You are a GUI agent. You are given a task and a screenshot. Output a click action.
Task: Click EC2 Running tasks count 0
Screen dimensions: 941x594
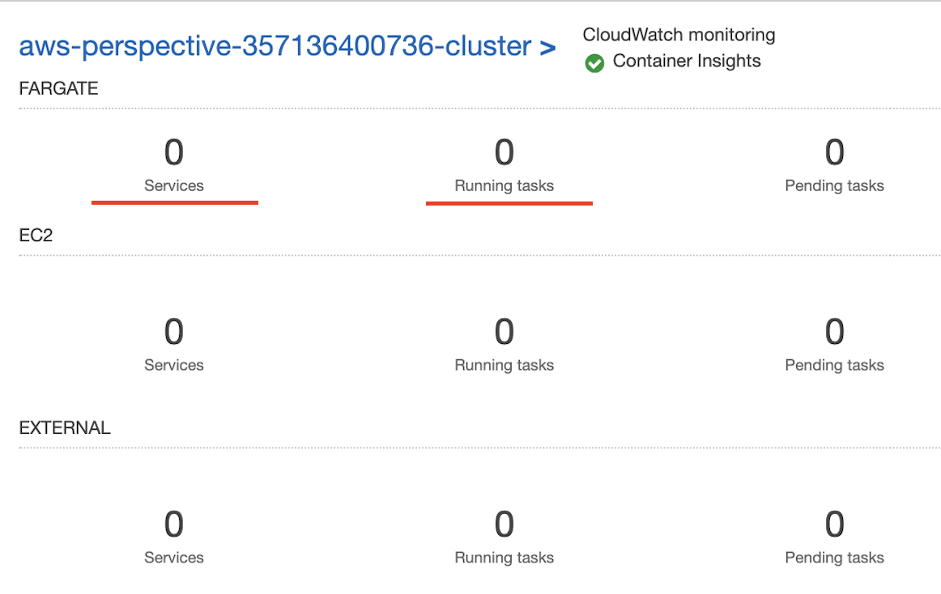(x=504, y=332)
